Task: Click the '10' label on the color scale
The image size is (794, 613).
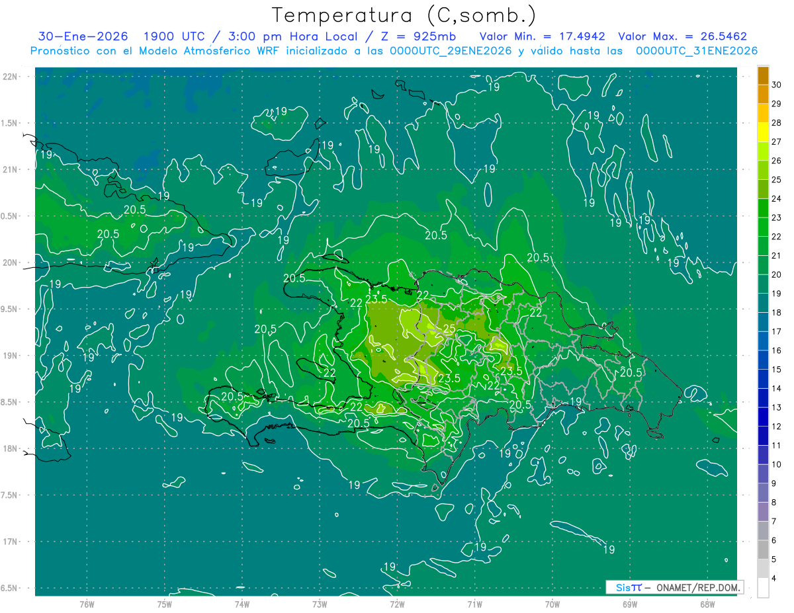Action: pyautogui.click(x=777, y=465)
